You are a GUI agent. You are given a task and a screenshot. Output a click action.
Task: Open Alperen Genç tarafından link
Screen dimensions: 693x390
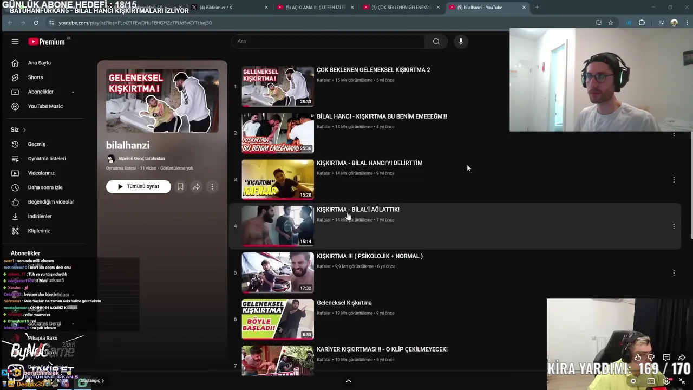141,159
